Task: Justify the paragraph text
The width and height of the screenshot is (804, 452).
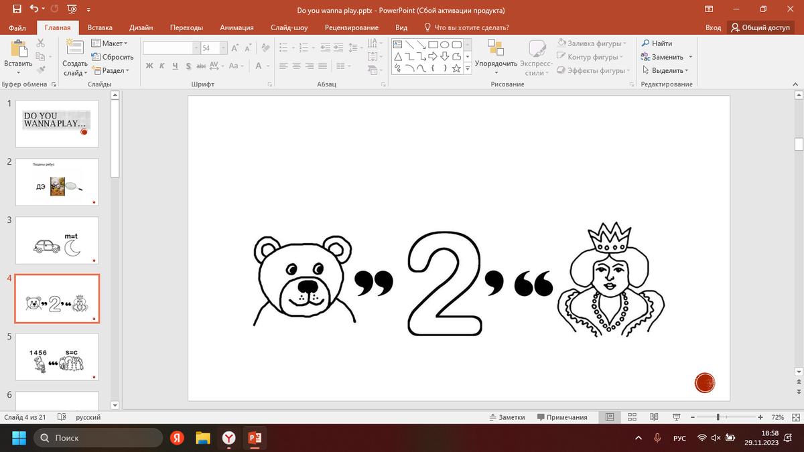Action: 322,66
